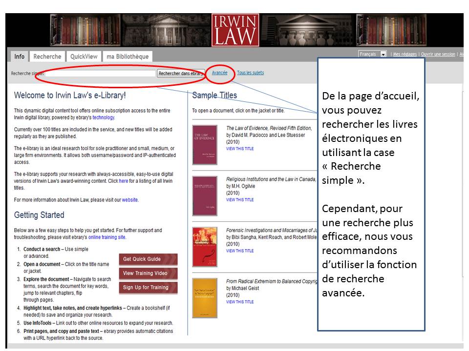Click 'here' for listing of Irwin titles
469x351 pixels.
click(x=124, y=181)
